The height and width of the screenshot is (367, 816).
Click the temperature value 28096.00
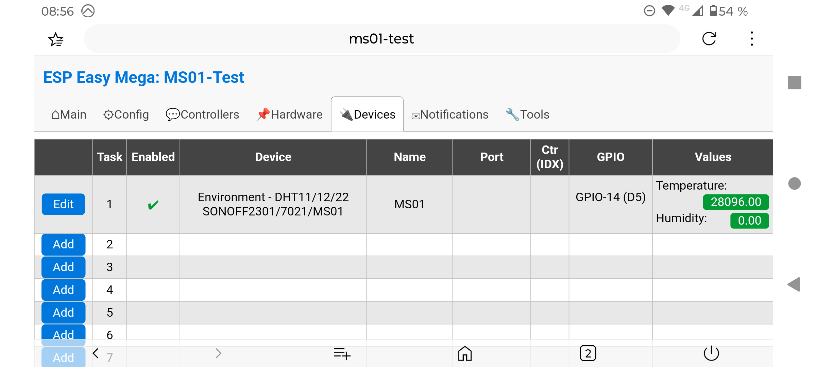[736, 202]
